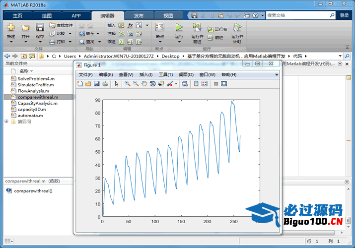355x248 pixels.
Task: Click Save Figure icon in Figure 1 toolbar
Action: point(97,84)
